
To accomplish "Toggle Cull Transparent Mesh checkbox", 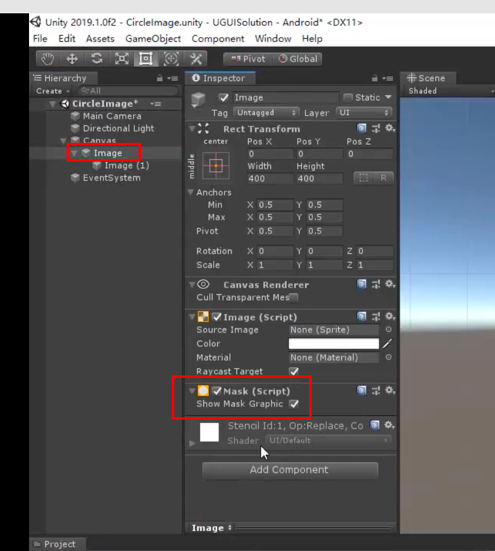I will pos(293,298).
